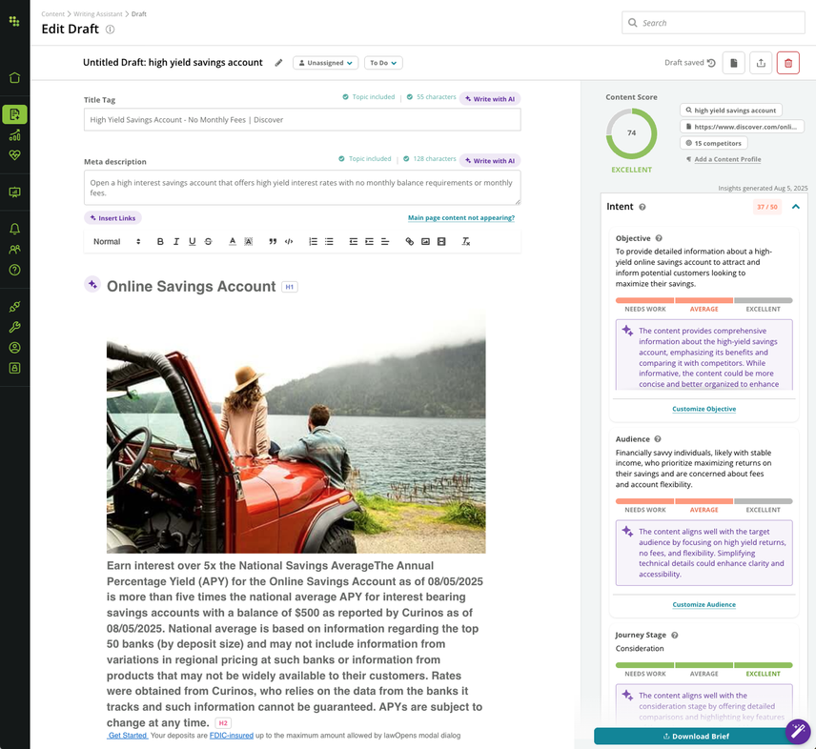This screenshot has width=816, height=749.
Task: Open the heart health sidebar icon
Action: 14,155
